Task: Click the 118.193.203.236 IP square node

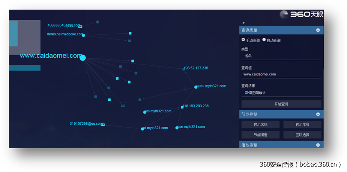Action: tap(182, 107)
